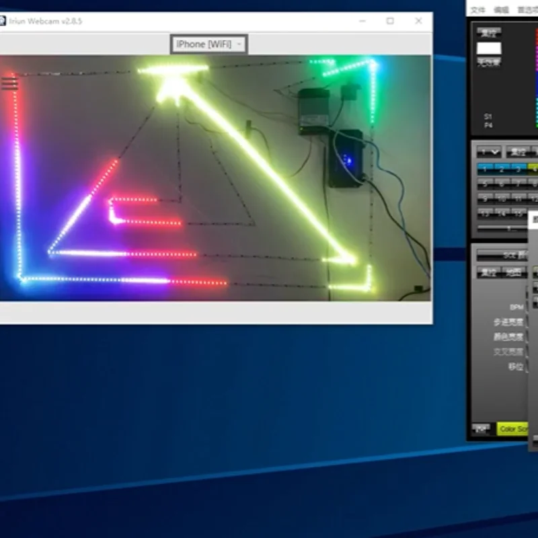The width and height of the screenshot is (538, 538).
Task: Click the horizontal slider below the storage places
Action: (502, 228)
